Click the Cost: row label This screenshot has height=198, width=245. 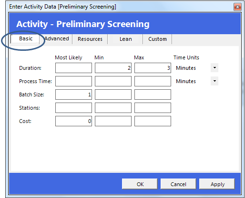point(25,121)
